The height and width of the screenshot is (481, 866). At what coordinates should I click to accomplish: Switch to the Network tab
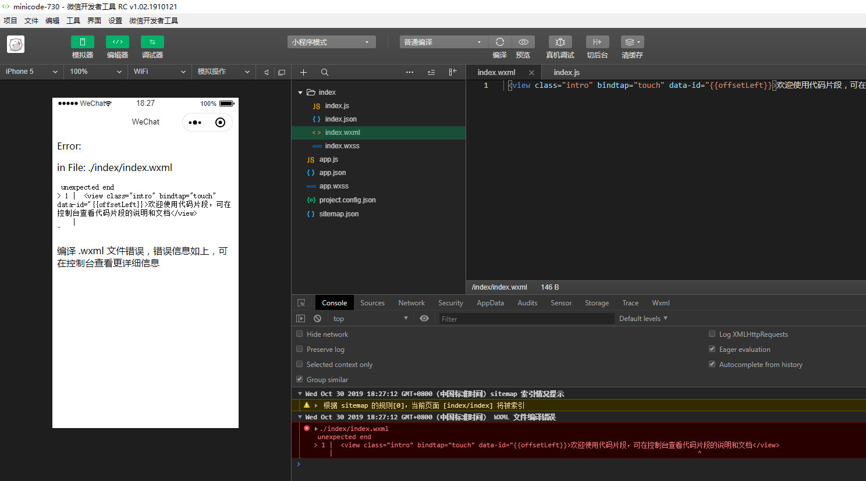[411, 303]
